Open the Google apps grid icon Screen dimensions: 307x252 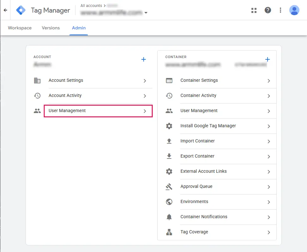point(254,10)
